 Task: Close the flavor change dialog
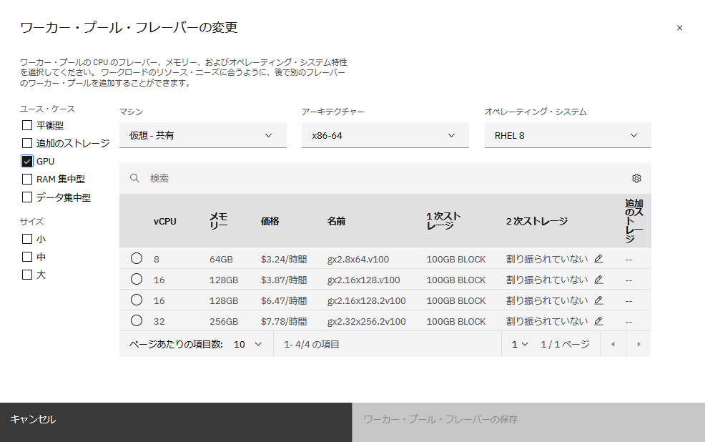pyautogui.click(x=679, y=28)
